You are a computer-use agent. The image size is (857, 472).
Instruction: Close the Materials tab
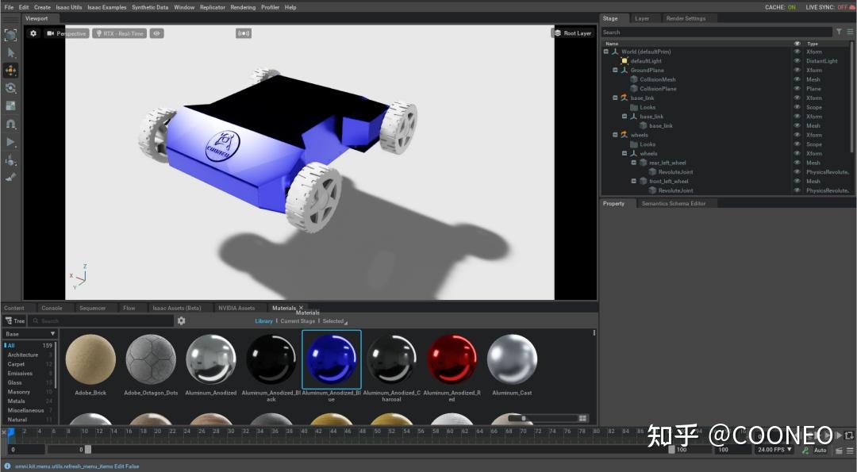click(301, 308)
